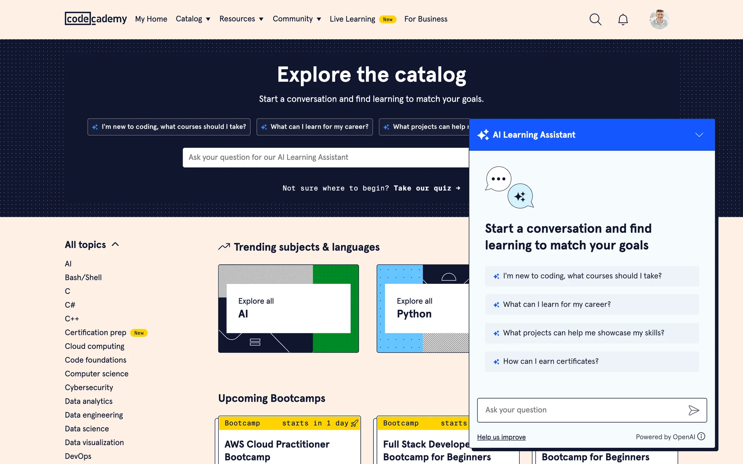Open the notifications bell
The height and width of the screenshot is (464, 743).
[623, 19]
